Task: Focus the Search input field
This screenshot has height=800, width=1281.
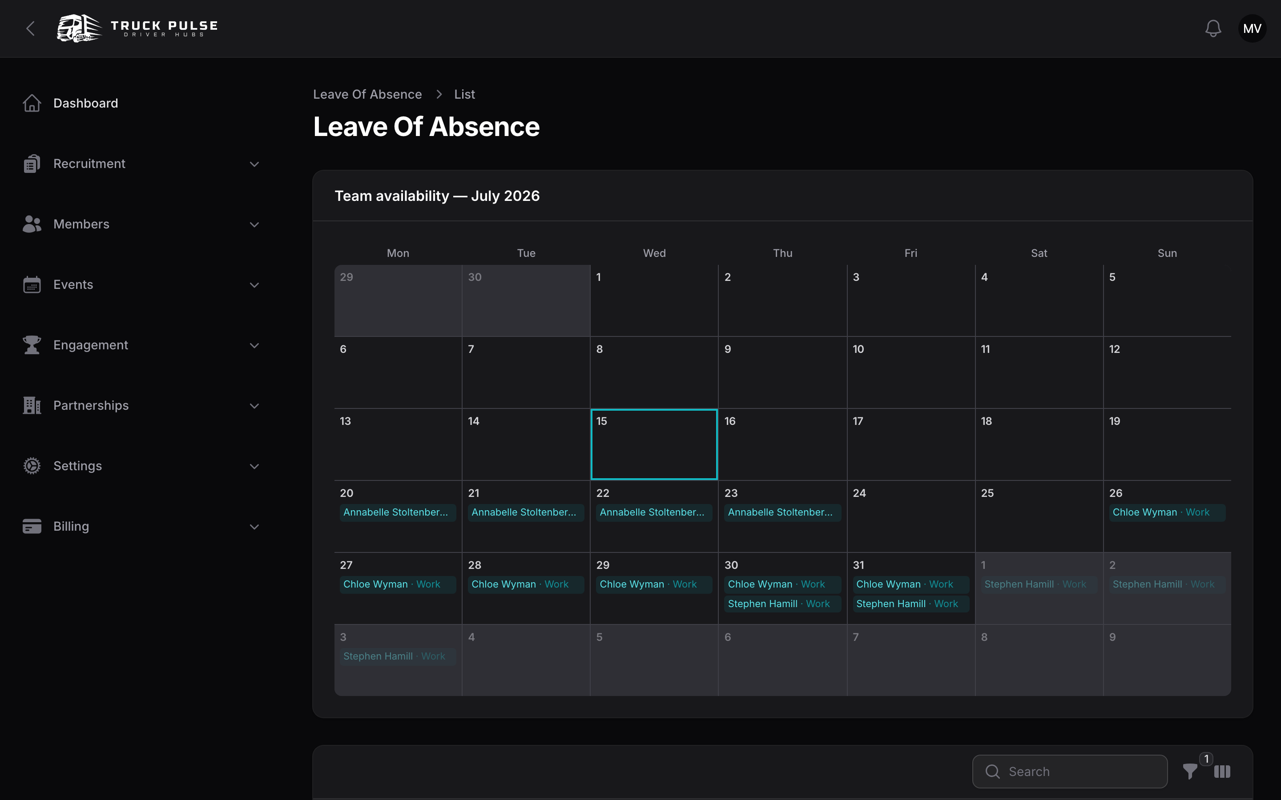Action: (x=1070, y=772)
